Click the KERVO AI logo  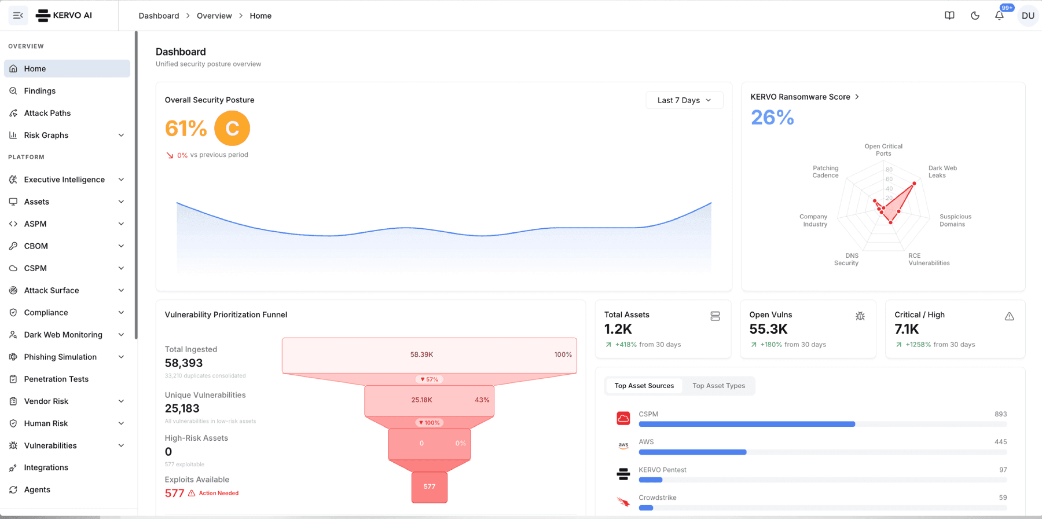click(x=64, y=16)
